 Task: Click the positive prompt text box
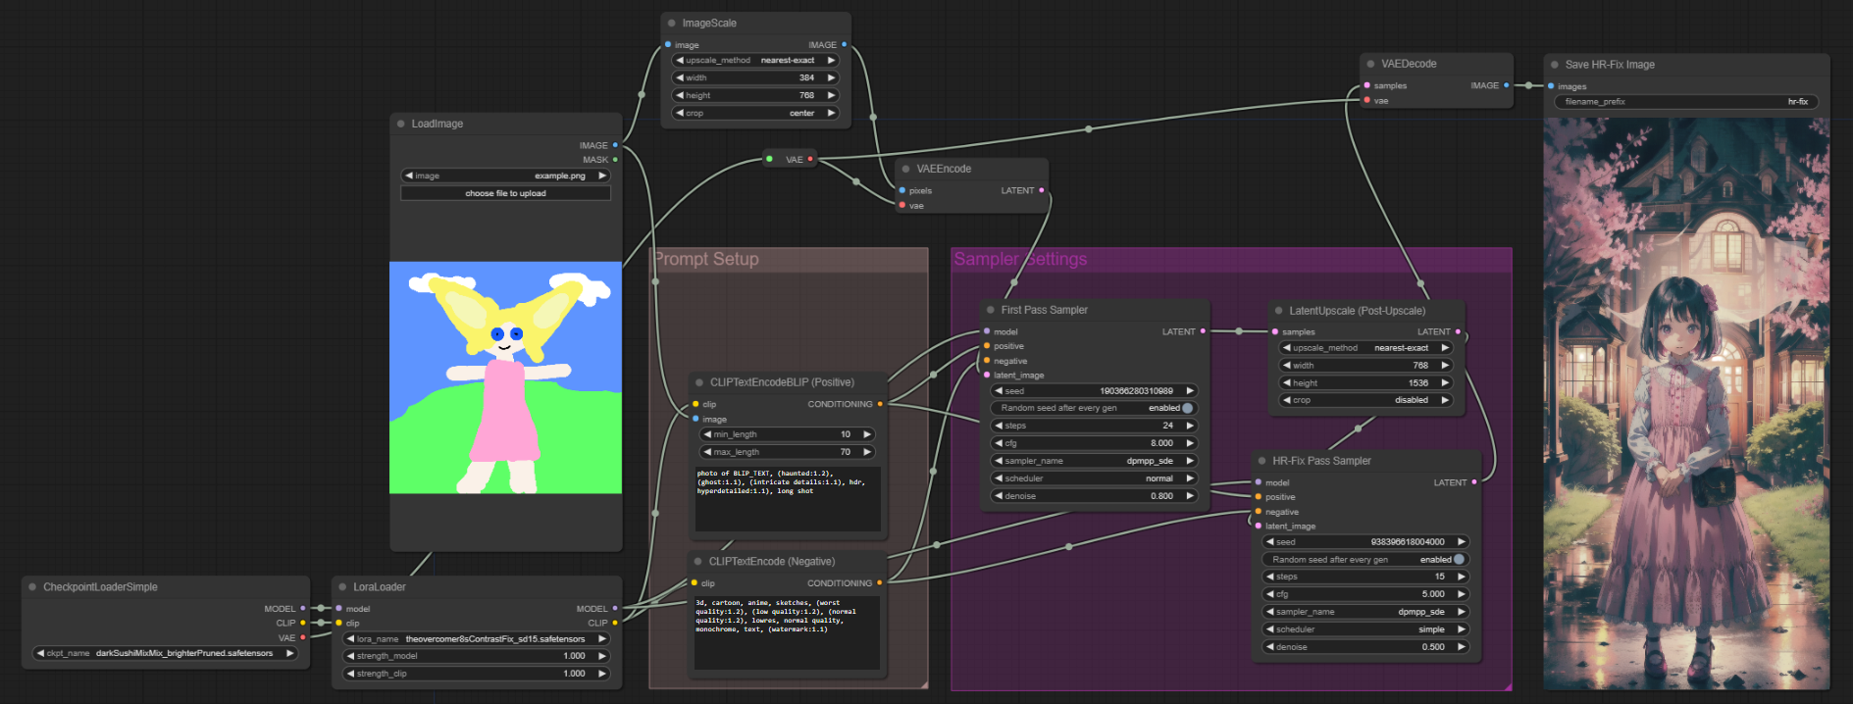tap(788, 499)
